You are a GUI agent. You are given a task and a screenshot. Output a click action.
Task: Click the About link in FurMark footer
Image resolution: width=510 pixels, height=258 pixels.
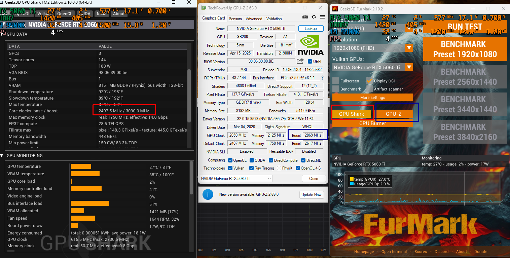coord(462,252)
